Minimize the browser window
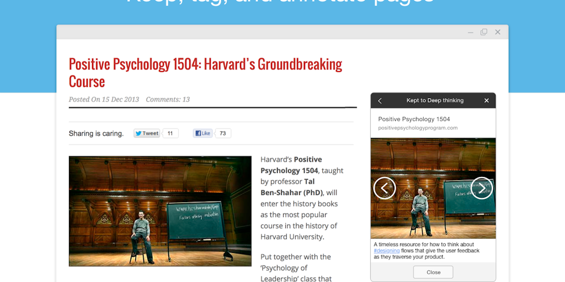The height and width of the screenshot is (282, 565). (471, 32)
